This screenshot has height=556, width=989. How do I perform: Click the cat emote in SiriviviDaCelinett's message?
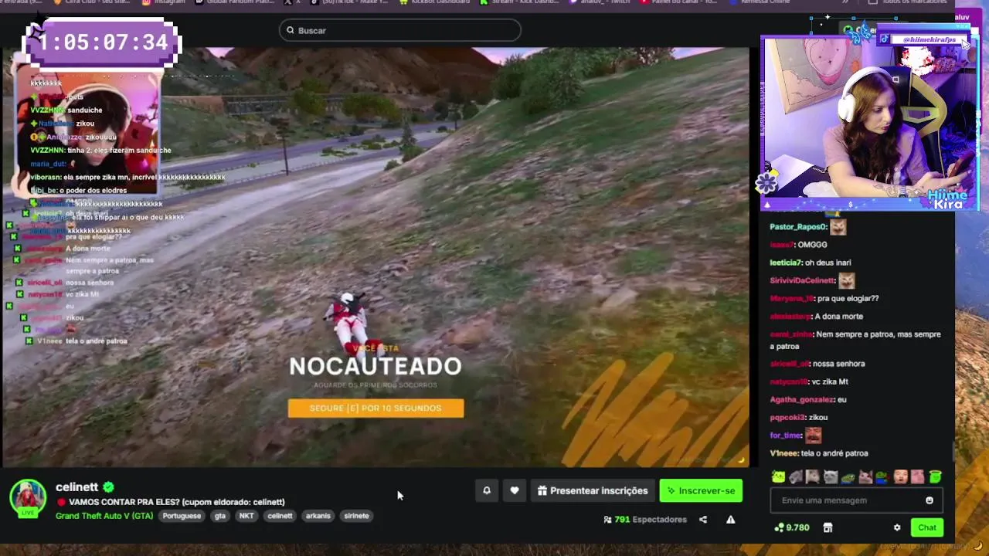(x=847, y=280)
